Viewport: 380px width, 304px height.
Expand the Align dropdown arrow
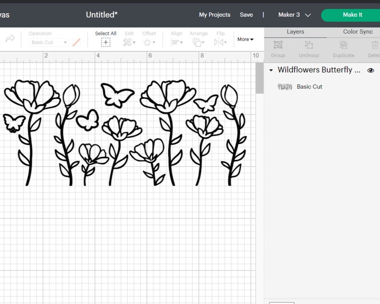(181, 43)
